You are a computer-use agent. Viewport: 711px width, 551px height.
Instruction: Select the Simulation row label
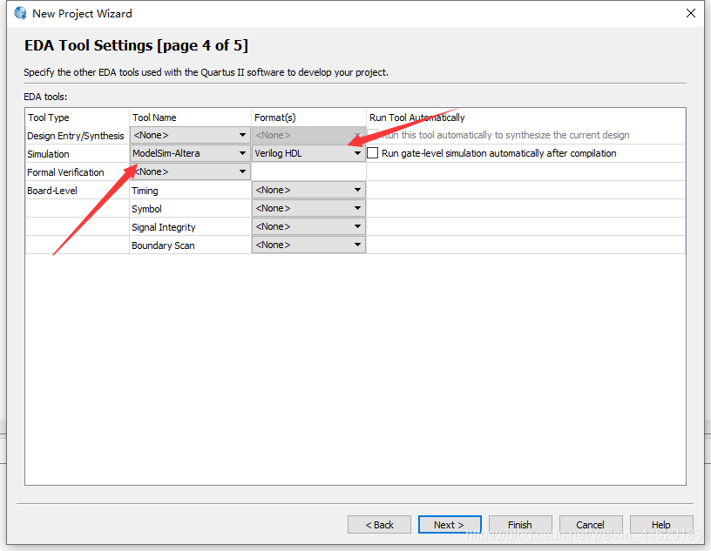click(x=48, y=154)
